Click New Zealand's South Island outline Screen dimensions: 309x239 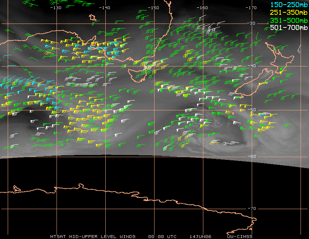(x=253, y=84)
